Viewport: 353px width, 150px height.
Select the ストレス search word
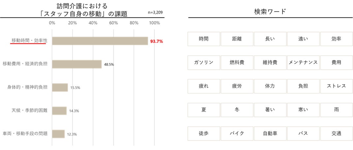click(x=336, y=86)
